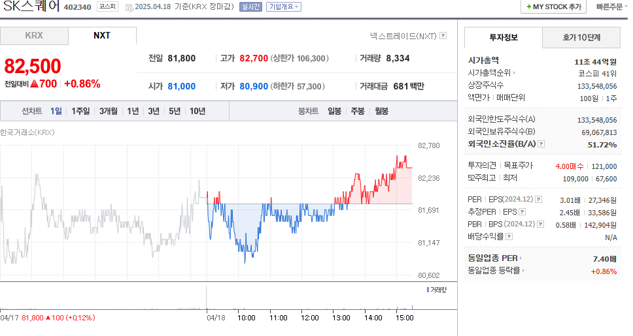Click the 시가총액 value 11조 44억원
Viewport: 633px width, 336px height.
(596, 62)
